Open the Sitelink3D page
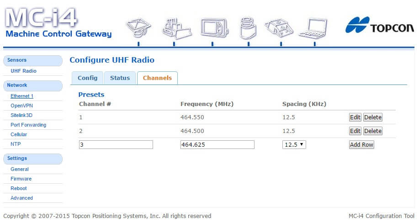This screenshot has width=419, height=223. tap(21, 115)
